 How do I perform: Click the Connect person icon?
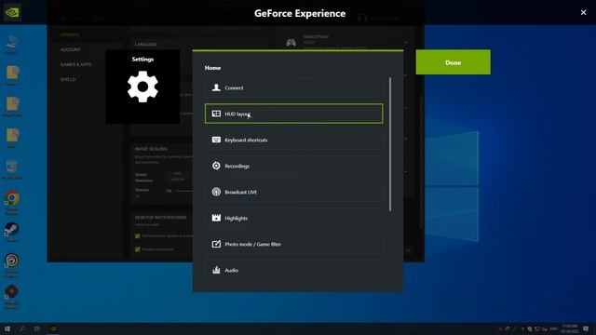[x=216, y=87]
